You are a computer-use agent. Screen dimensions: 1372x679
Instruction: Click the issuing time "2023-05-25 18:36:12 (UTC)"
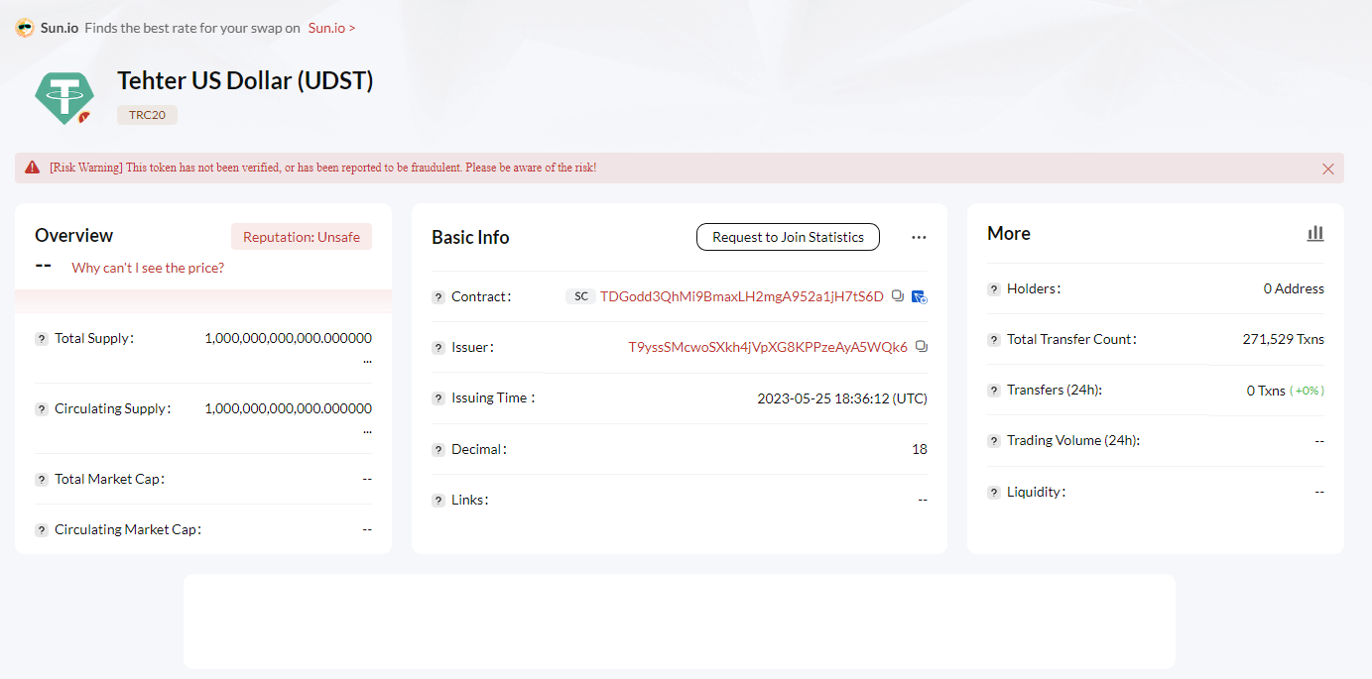tap(842, 398)
